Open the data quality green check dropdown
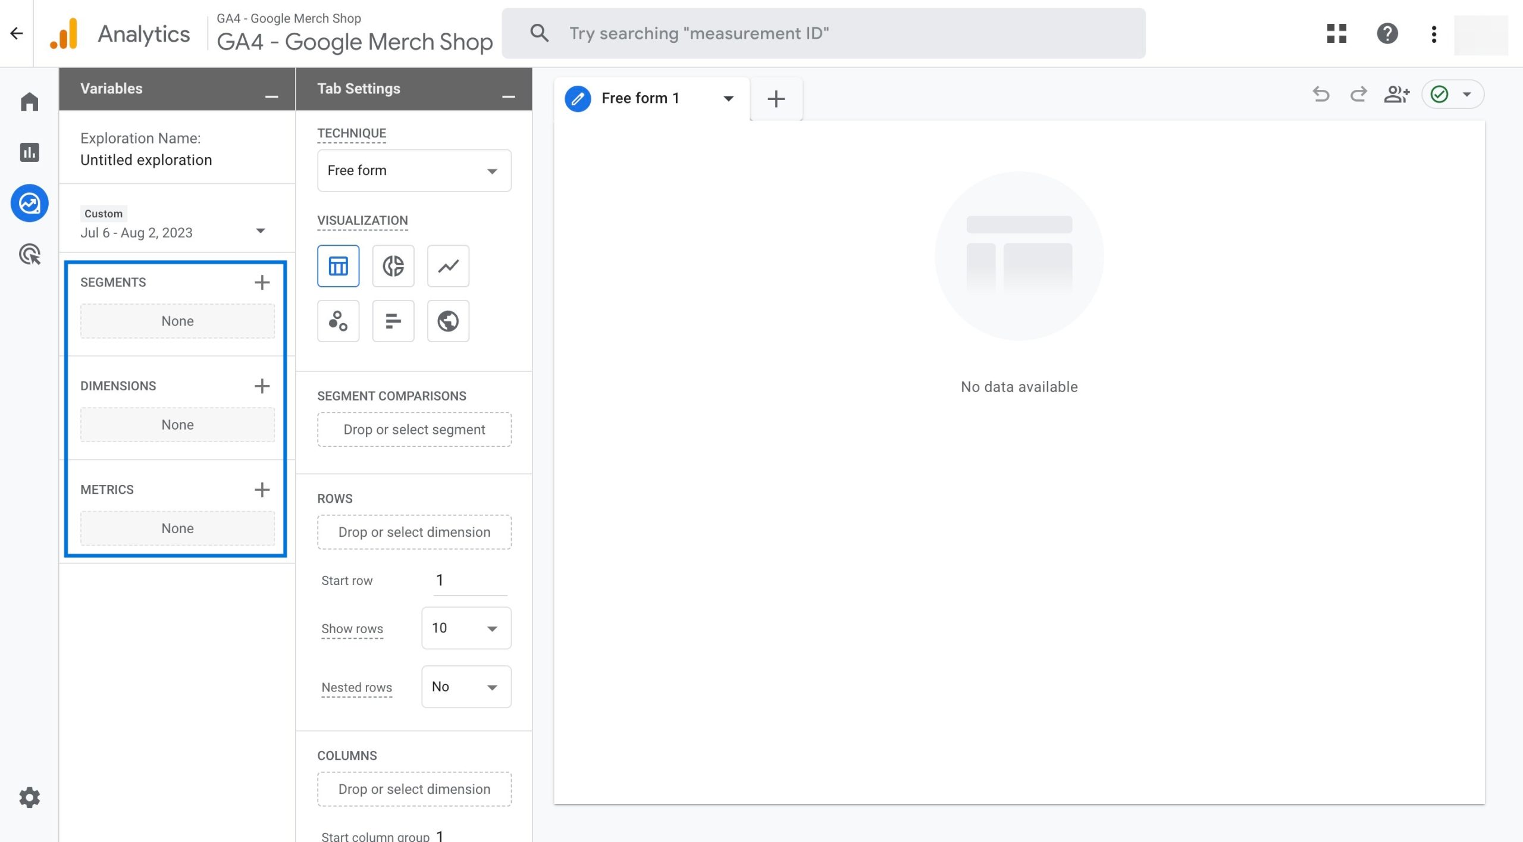The height and width of the screenshot is (842, 1523). click(x=1453, y=94)
